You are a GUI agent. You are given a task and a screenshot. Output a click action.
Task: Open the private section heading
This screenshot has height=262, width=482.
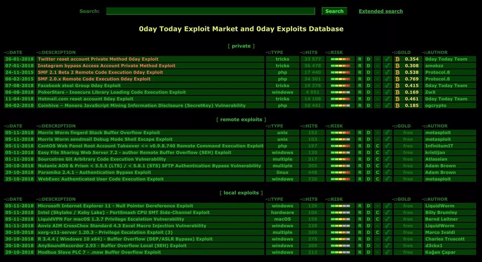pyautogui.click(x=241, y=46)
